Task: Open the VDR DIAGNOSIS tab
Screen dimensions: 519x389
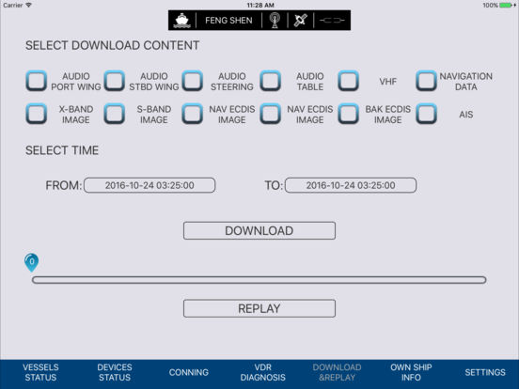Action: point(263,372)
